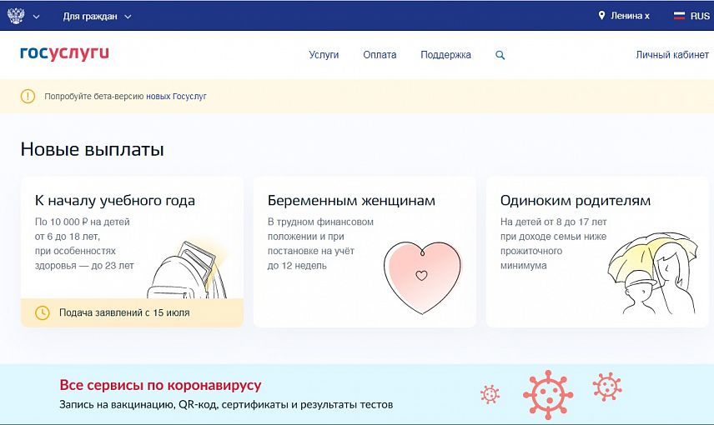This screenshot has height=425, width=714.
Task: Click the Russian flag language icon
Action: [679, 16]
